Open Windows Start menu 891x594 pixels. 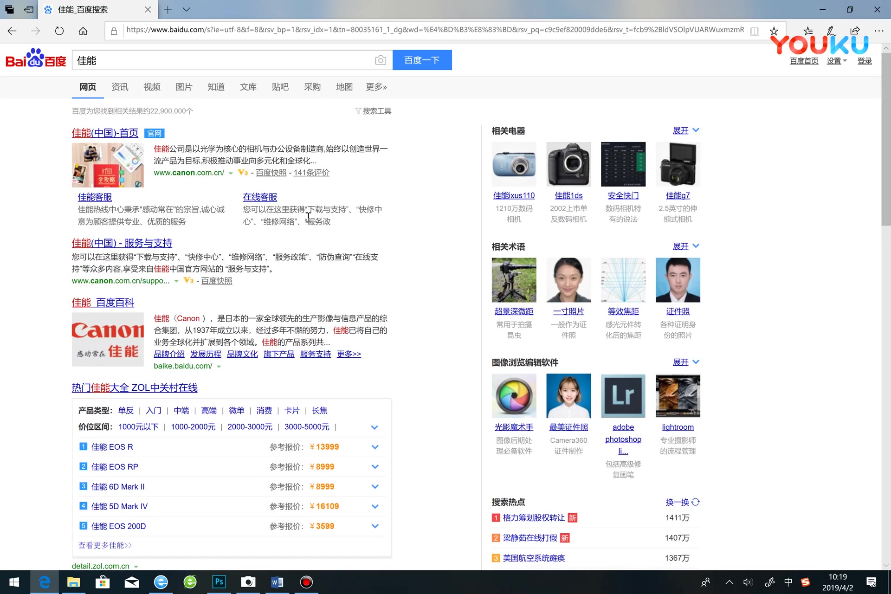click(14, 582)
